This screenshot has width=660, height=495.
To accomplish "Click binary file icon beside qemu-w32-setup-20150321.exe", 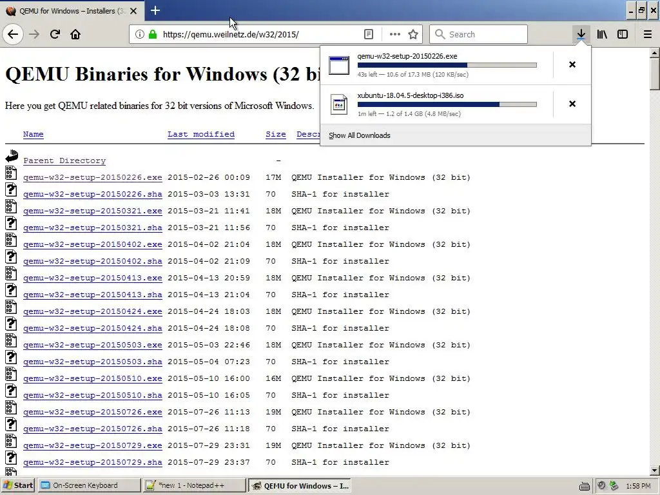I will point(11,206).
